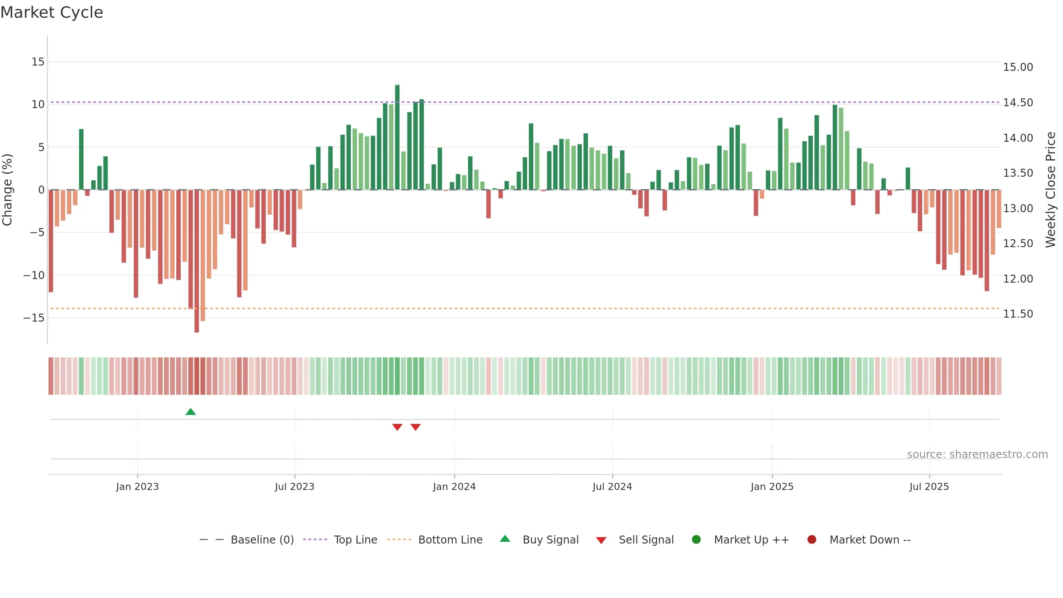Click the 14.50 price axis label
This screenshot has height=598, width=1063.
point(1018,102)
